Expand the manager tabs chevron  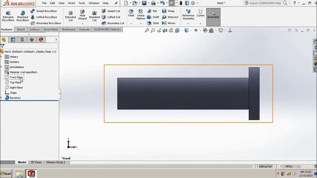point(56,40)
